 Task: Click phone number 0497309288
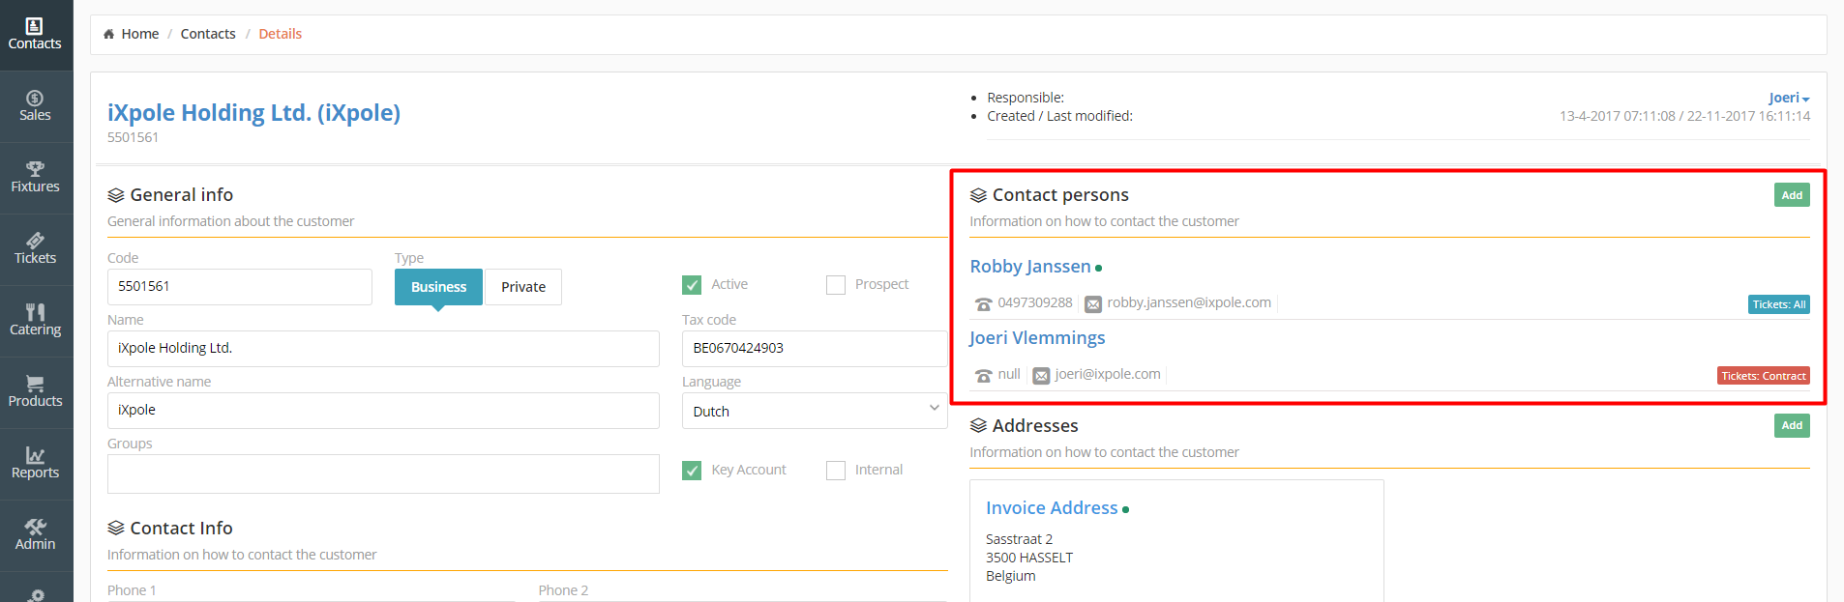coord(1035,302)
